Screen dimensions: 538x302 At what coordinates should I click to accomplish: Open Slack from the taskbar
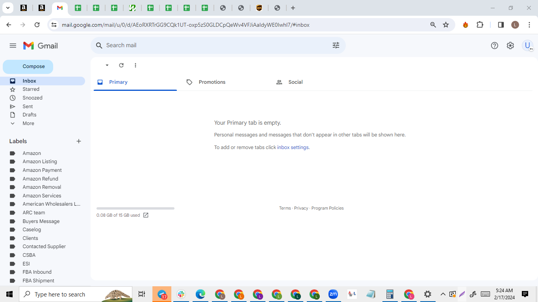(181, 294)
